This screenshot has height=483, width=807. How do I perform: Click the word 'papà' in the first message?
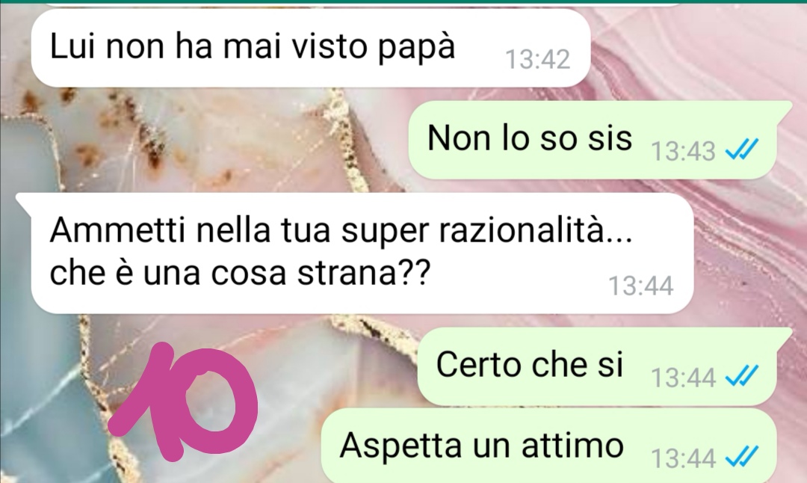(416, 48)
